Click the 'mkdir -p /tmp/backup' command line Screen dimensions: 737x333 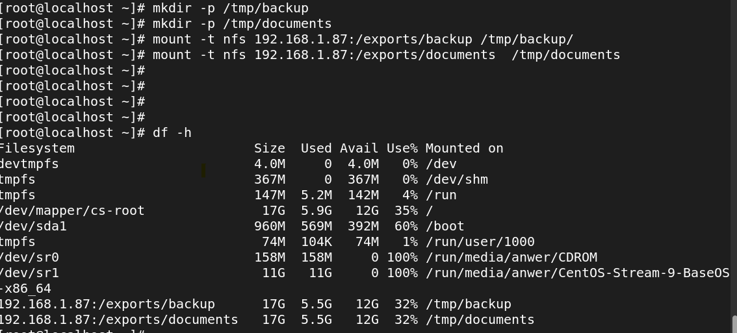pos(230,8)
